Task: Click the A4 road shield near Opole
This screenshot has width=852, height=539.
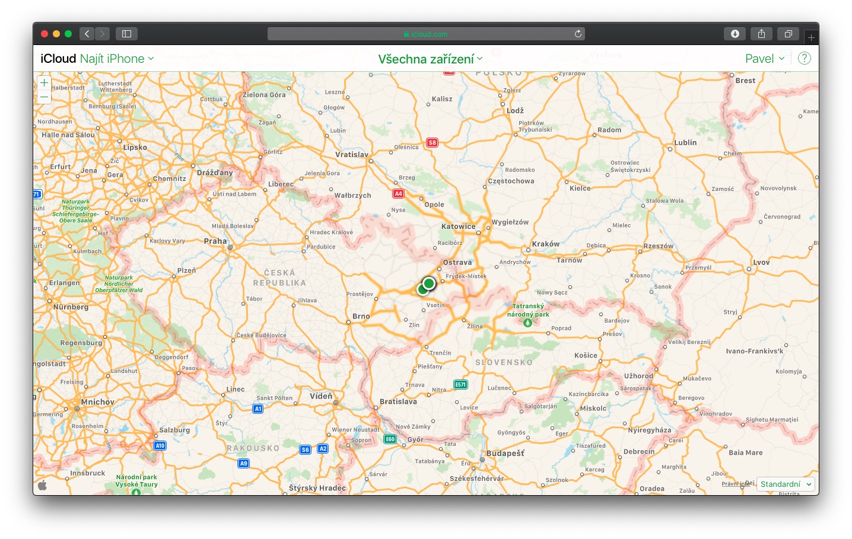Action: pos(399,193)
